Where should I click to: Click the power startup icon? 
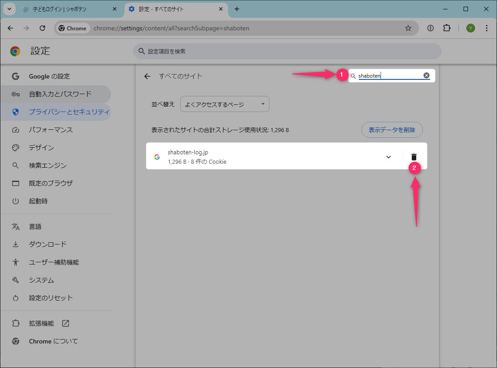pos(16,201)
